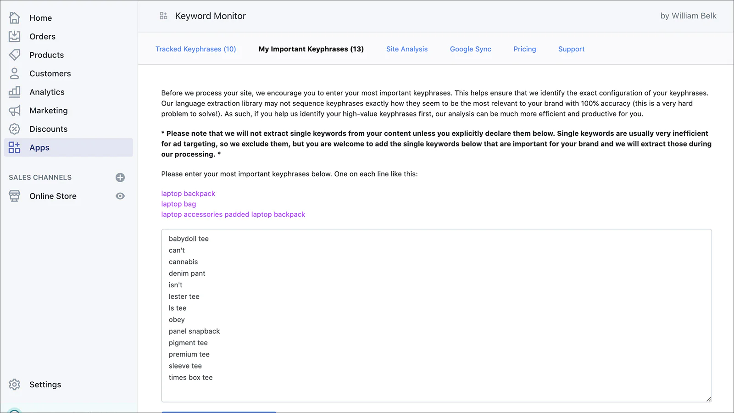The height and width of the screenshot is (413, 734).
Task: Click the Online Store storefront icon
Action: [x=15, y=196]
